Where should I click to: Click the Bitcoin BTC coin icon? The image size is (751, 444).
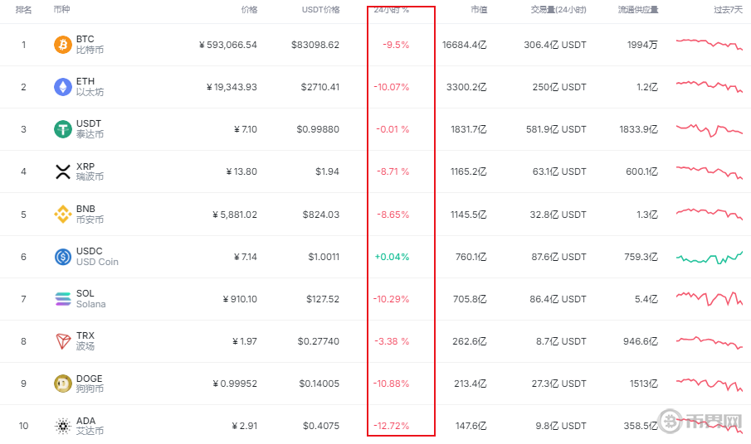[x=63, y=45]
